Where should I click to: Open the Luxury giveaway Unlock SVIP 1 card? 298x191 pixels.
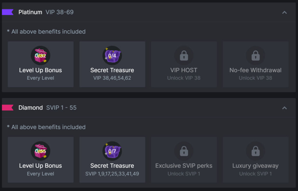coord(256,160)
